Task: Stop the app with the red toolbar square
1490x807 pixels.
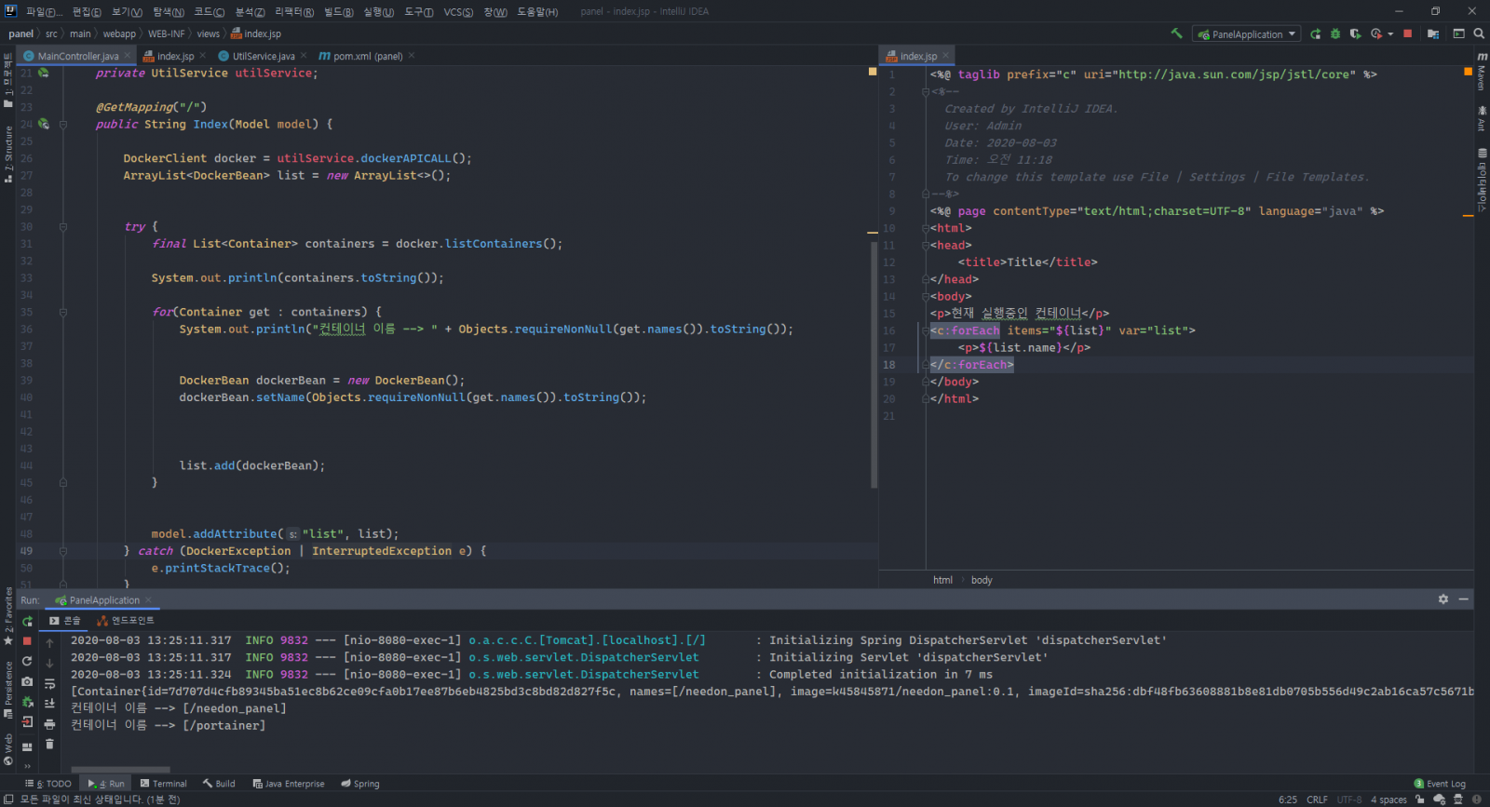Action: [1407, 34]
